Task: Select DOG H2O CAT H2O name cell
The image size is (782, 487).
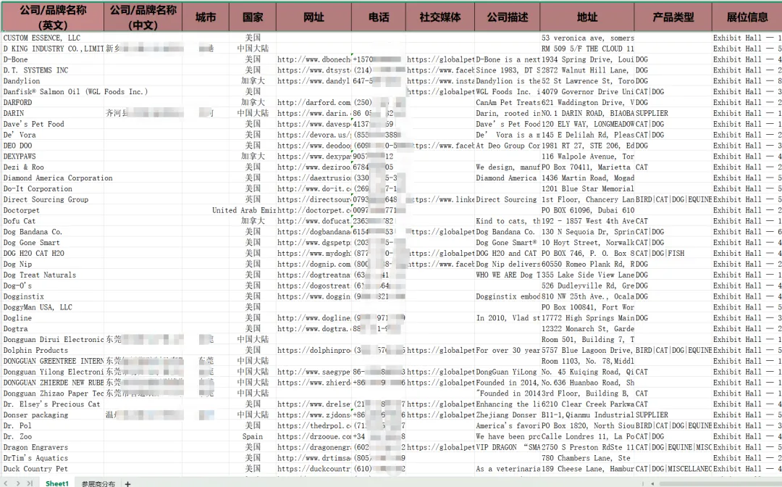Action: (x=53, y=254)
